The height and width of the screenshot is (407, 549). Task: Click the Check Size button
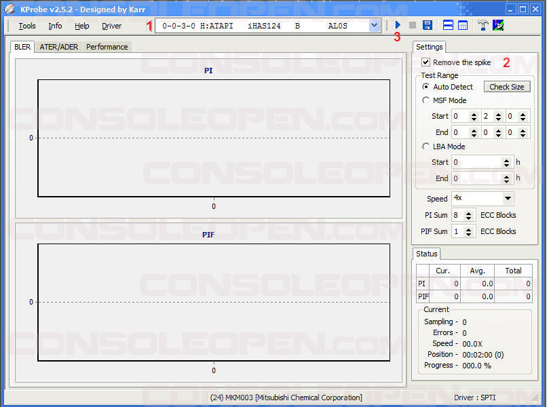pyautogui.click(x=507, y=87)
